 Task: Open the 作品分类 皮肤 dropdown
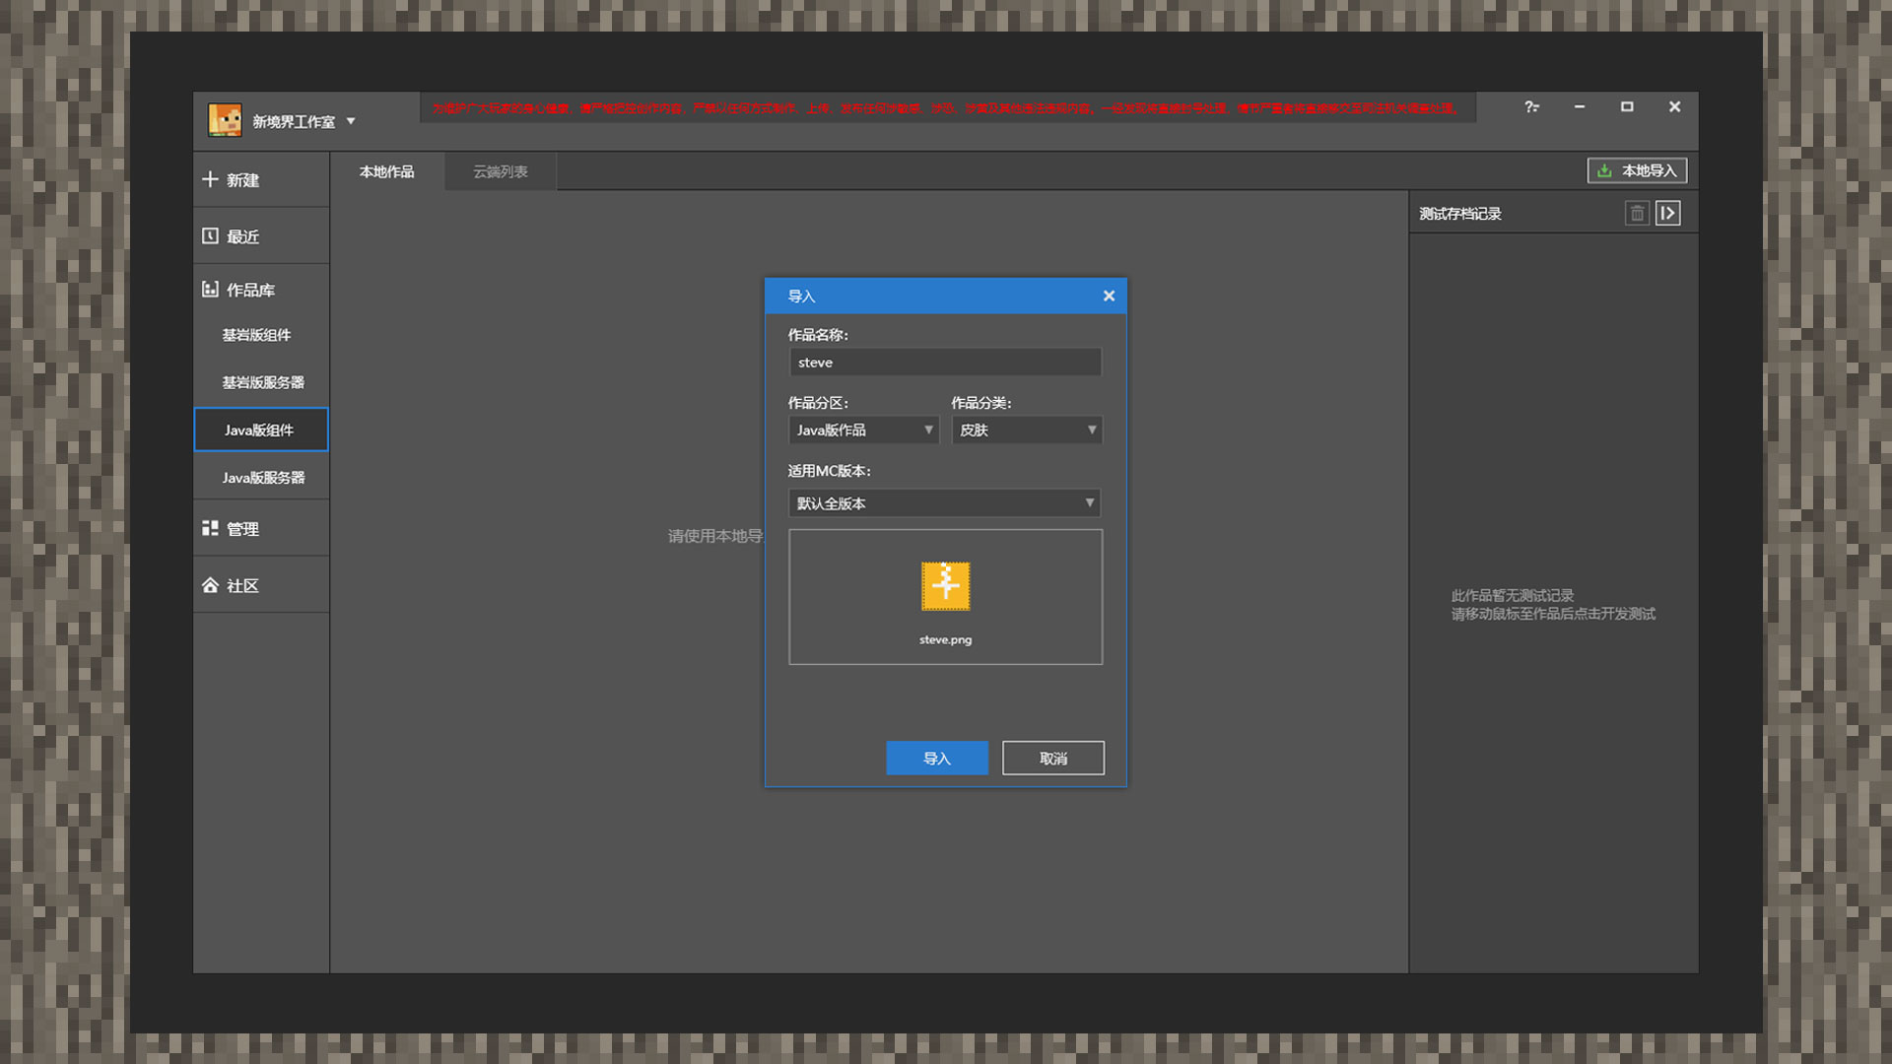tap(1027, 430)
